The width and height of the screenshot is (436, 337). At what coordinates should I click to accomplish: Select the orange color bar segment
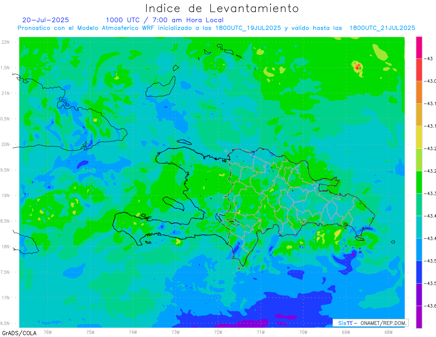[419, 92]
